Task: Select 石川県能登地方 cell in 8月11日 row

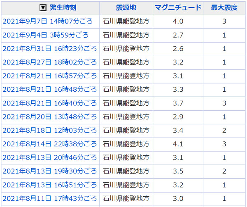Action: [x=126, y=199]
